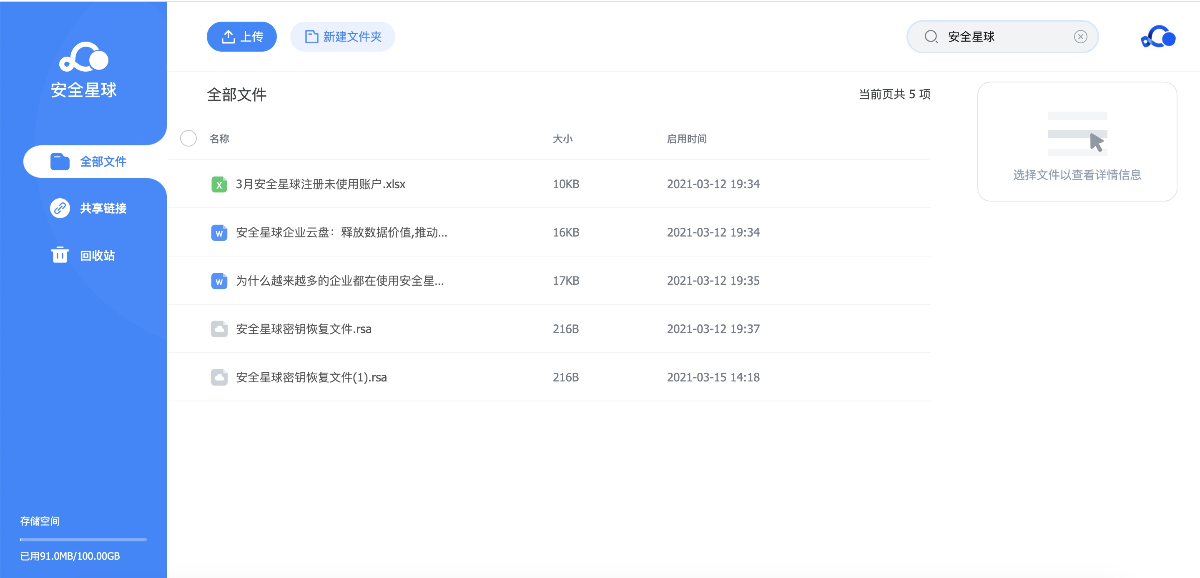Click the search magnifier icon

click(931, 37)
